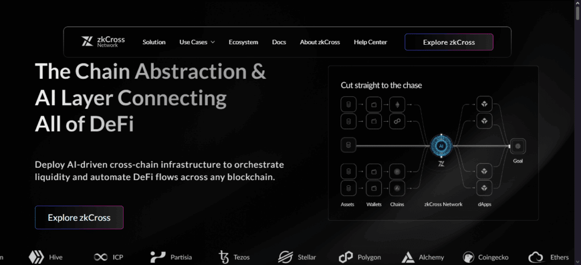581x265 pixels.
Task: Click Explore zkCross button below description
Action: tap(79, 217)
